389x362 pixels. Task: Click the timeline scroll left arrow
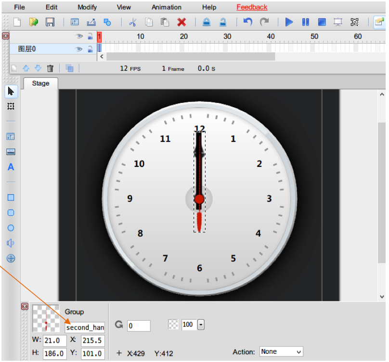(x=101, y=57)
